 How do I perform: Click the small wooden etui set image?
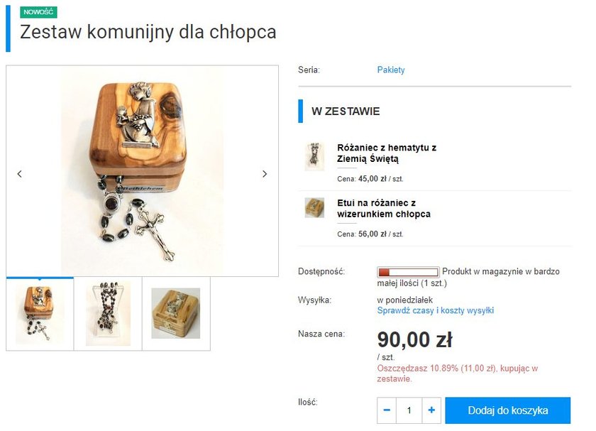314,208
